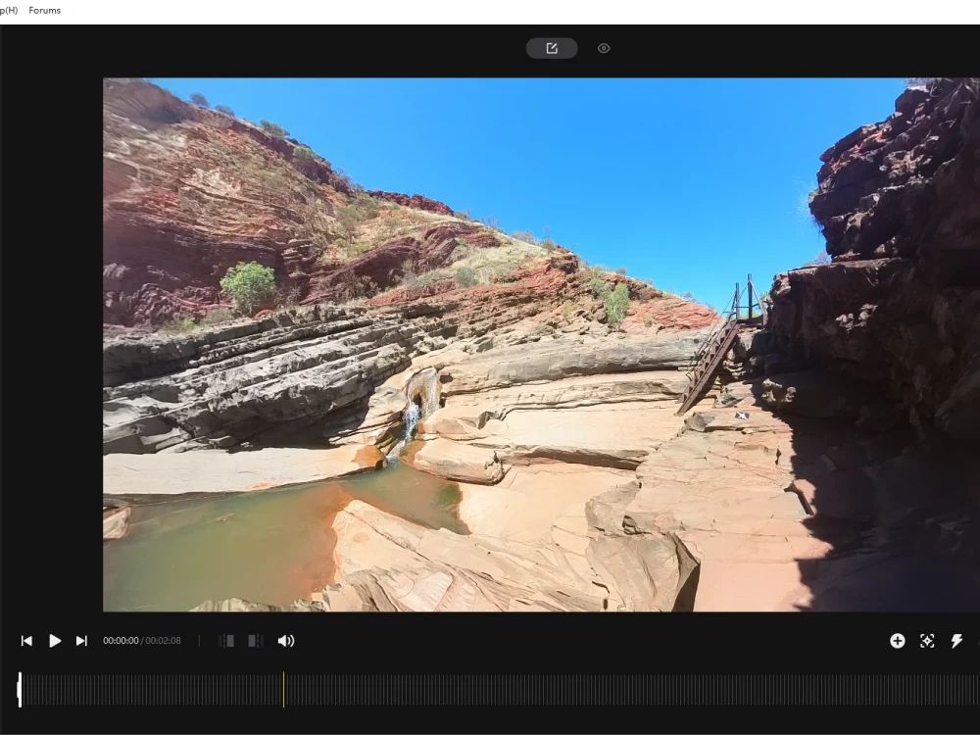Click the total duration 00:02:08
Viewport: 980px width, 735px height.
pyautogui.click(x=163, y=641)
